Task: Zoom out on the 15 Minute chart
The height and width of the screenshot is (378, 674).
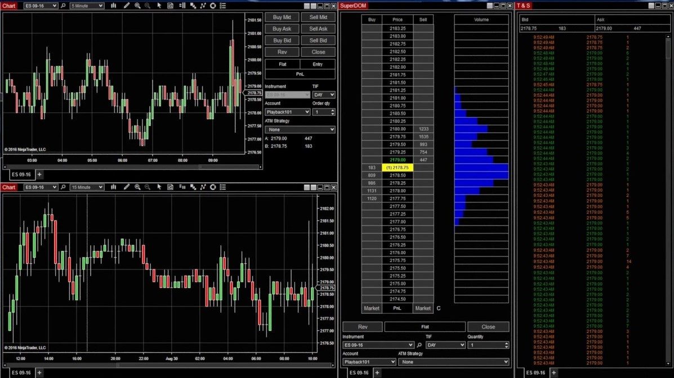Action: (148, 187)
